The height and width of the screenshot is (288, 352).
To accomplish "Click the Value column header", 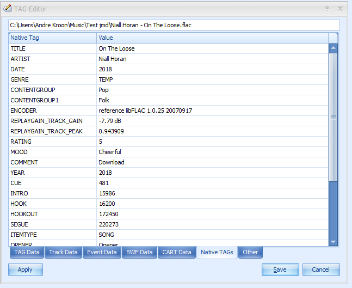I will pyautogui.click(x=212, y=38).
